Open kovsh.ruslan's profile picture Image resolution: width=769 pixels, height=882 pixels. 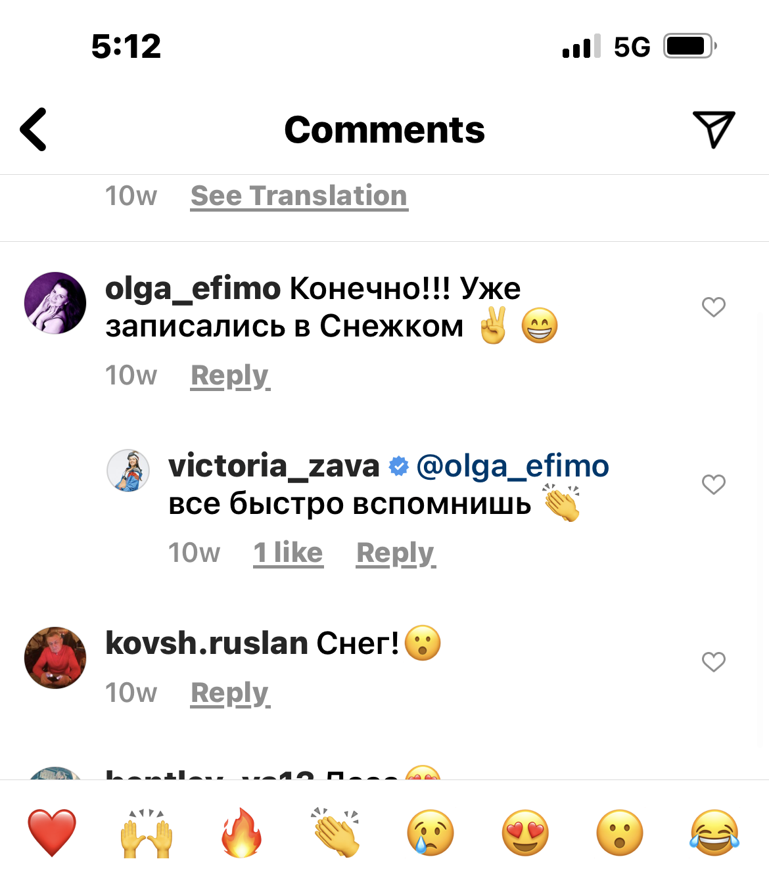55,658
